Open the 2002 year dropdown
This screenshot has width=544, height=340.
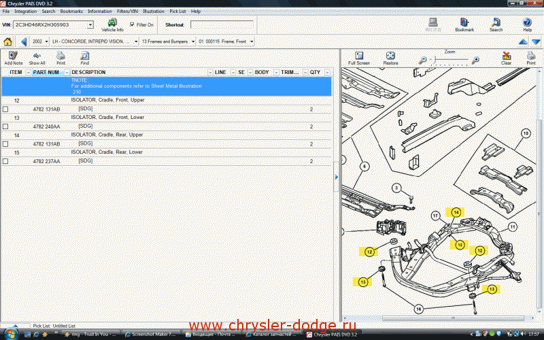point(46,41)
